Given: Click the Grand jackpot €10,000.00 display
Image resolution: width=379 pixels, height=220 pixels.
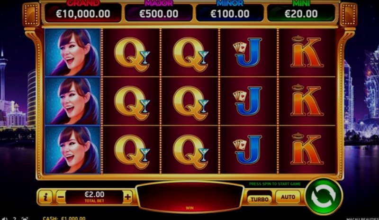Looking at the screenshot, I should tap(83, 13).
